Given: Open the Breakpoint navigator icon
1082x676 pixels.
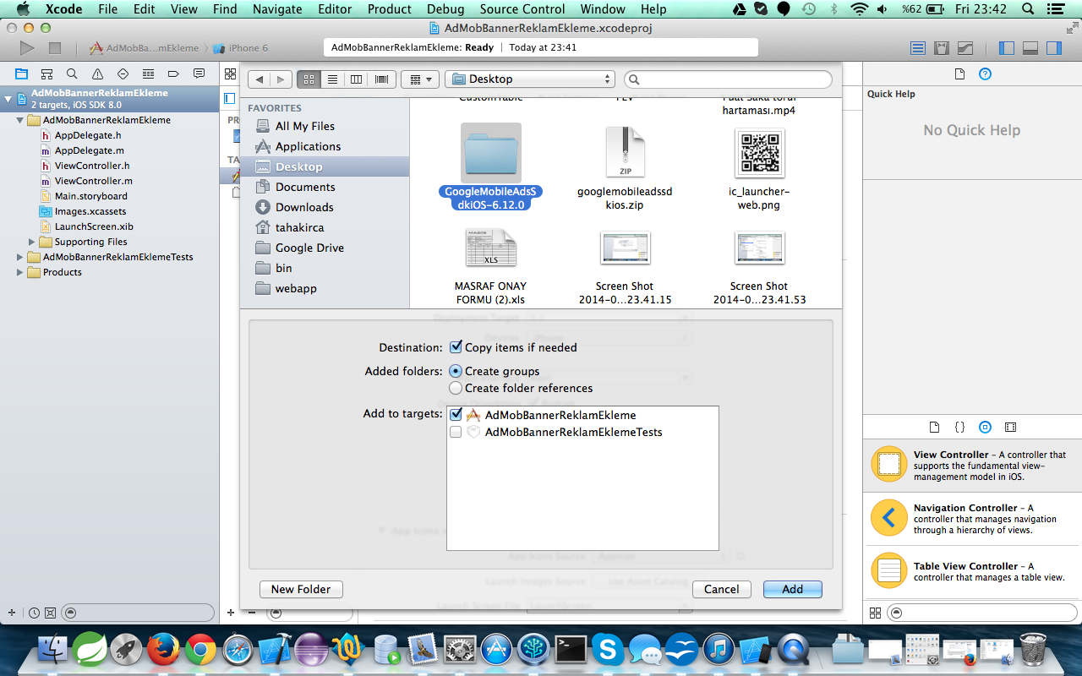Looking at the screenshot, I should click(173, 74).
